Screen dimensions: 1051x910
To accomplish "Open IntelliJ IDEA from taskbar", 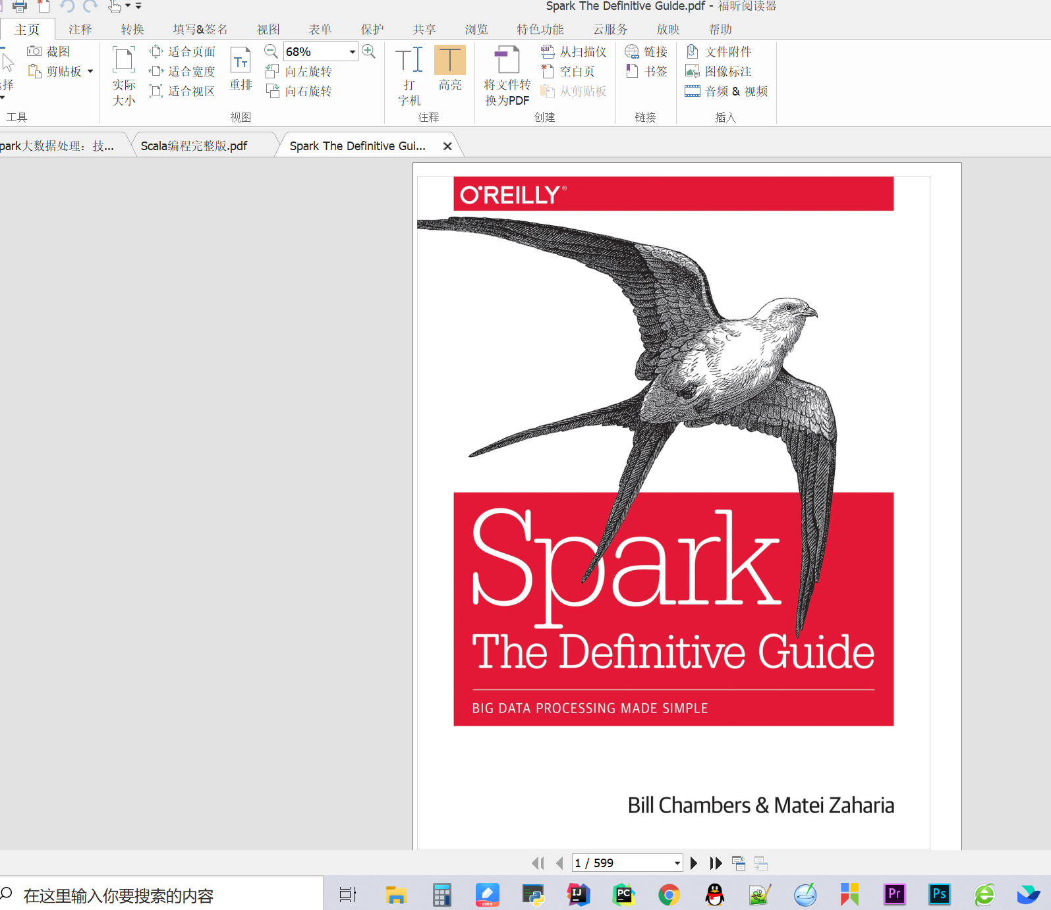I will tap(579, 895).
